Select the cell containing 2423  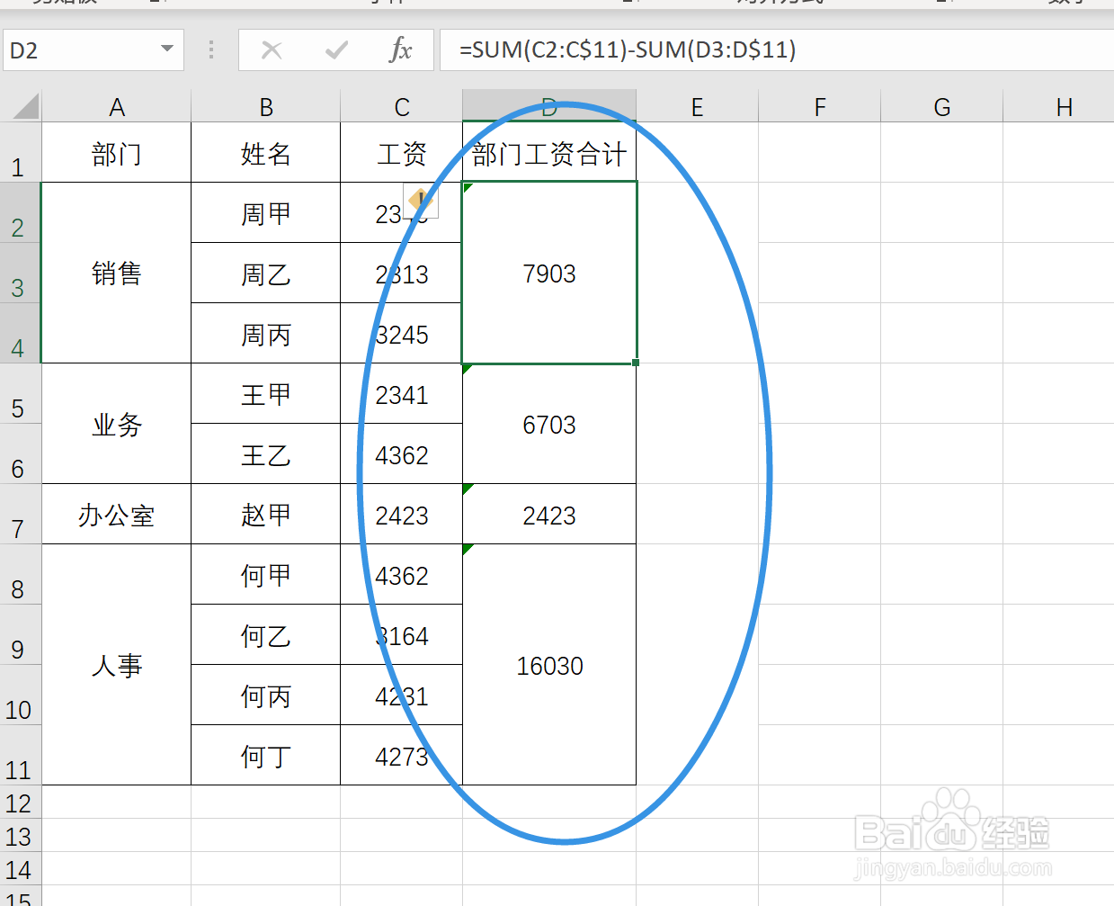pos(548,515)
